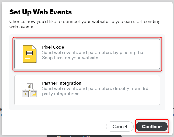Click the Snap Pixel description text
This screenshot has width=174, height=137.
click(x=93, y=55)
